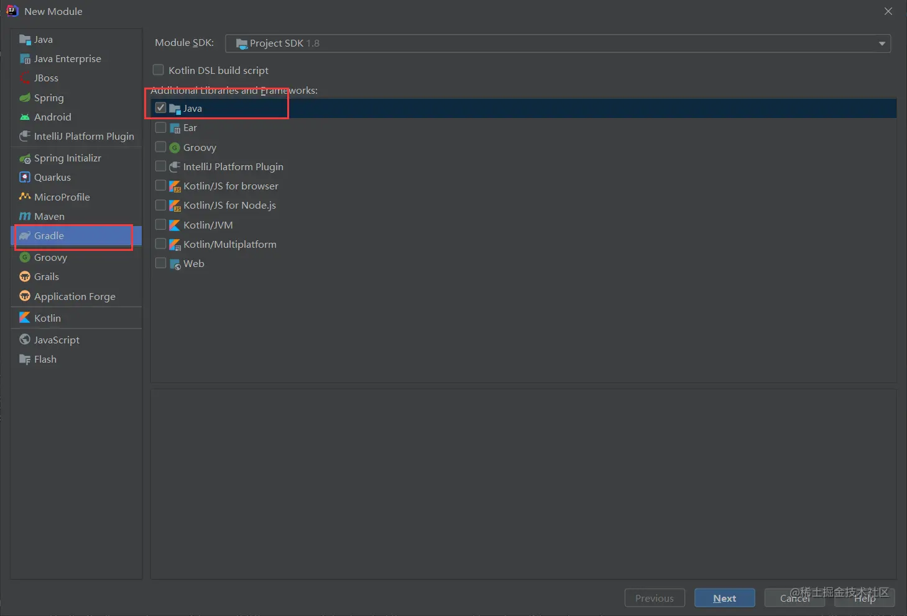
Task: Click the Help button
Action: point(865,598)
